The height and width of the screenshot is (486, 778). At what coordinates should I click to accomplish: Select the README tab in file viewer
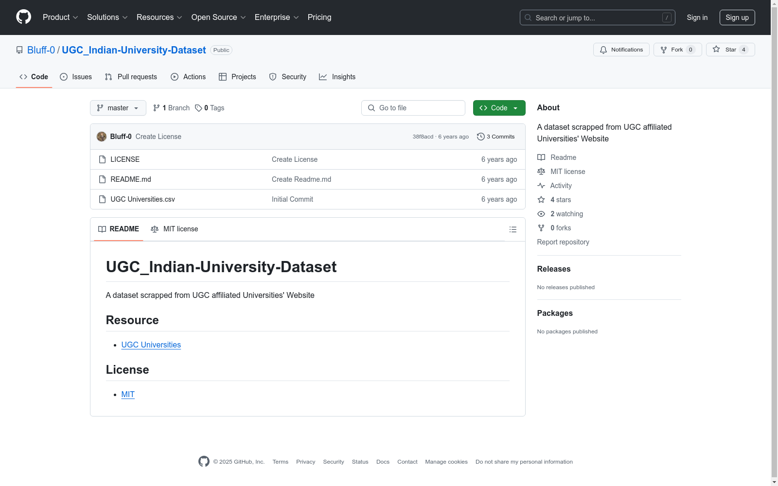[x=119, y=229]
